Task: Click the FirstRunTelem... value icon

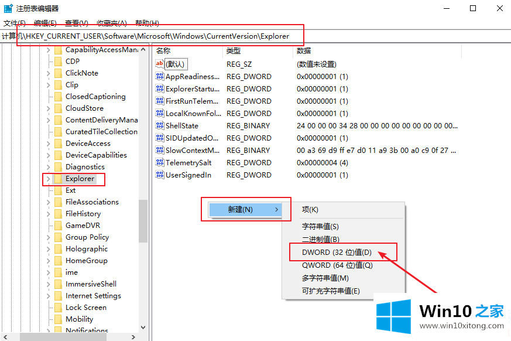Action: [159, 101]
